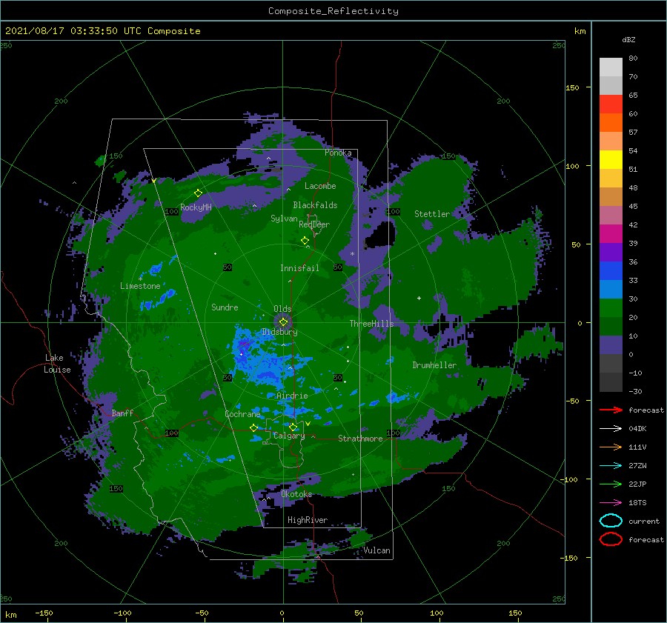
Task: Click the green 22JP arrow in the legend
Action: [x=611, y=484]
